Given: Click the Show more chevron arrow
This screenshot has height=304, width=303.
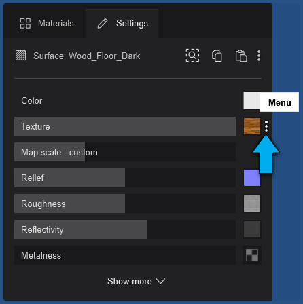Looking at the screenshot, I should pos(161,281).
